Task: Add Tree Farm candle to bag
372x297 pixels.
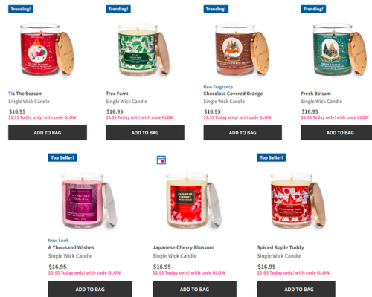Action: click(145, 133)
